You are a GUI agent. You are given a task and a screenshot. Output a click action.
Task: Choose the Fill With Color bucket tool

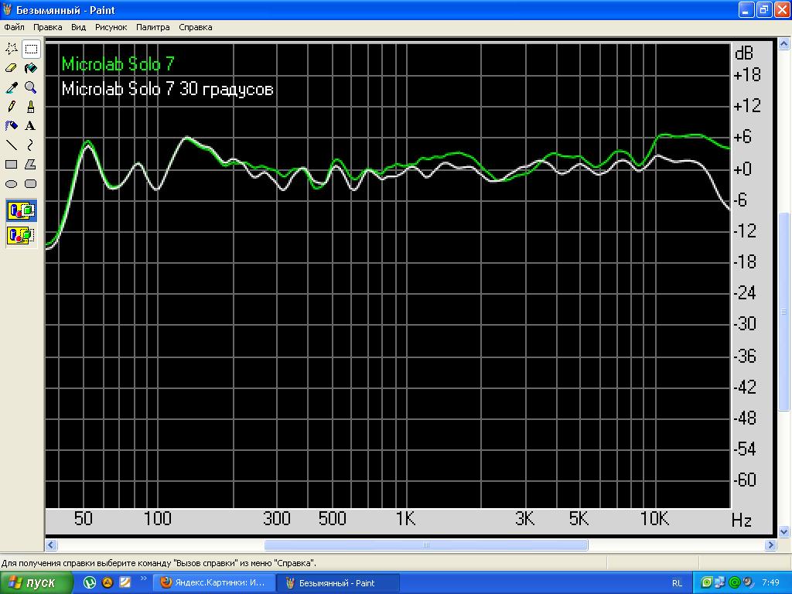pyautogui.click(x=31, y=68)
